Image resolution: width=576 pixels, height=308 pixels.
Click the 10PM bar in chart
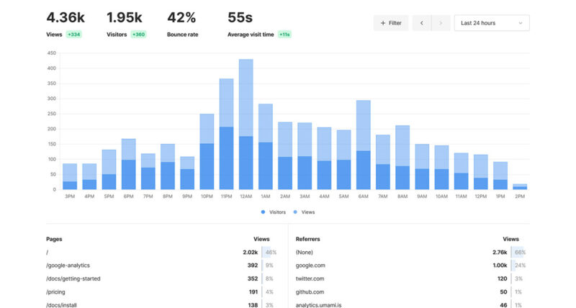207,152
